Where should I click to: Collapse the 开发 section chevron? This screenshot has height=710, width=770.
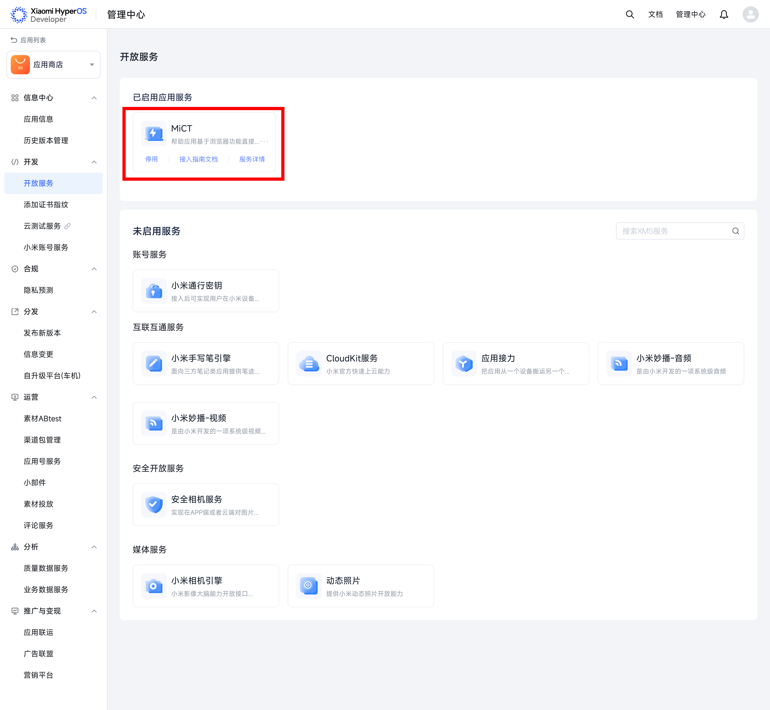pos(94,162)
